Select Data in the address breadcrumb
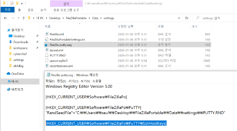Image resolution: width=237 pixels, height=131 pixels. (x=95, y=18)
